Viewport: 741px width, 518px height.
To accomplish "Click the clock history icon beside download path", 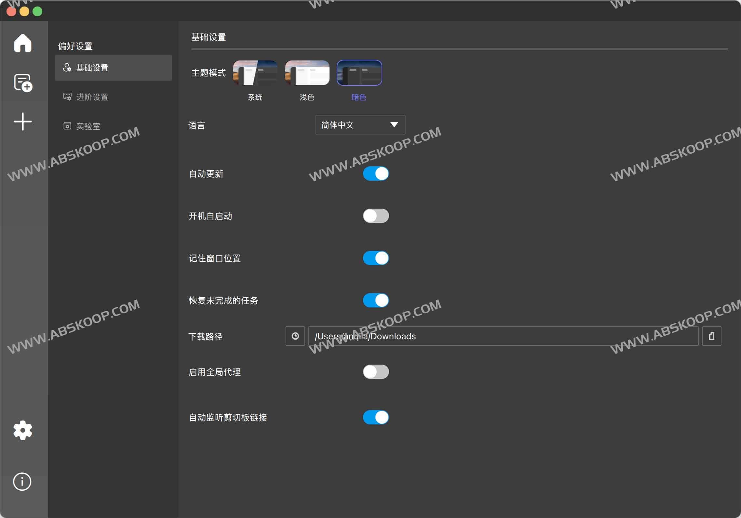I will click(x=295, y=336).
